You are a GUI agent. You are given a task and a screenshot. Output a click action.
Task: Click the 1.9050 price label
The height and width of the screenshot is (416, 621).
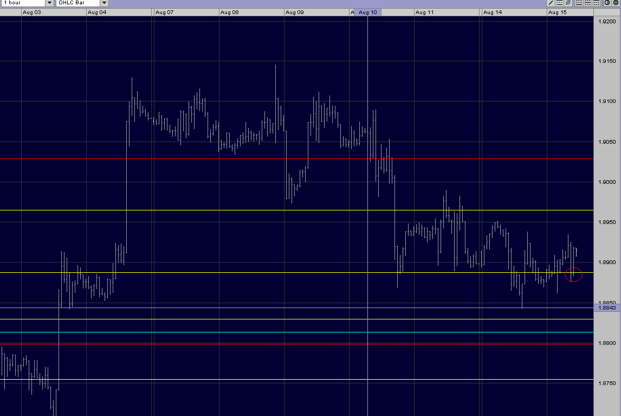(x=607, y=142)
